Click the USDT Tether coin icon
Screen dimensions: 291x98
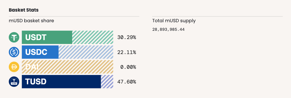tap(14, 37)
